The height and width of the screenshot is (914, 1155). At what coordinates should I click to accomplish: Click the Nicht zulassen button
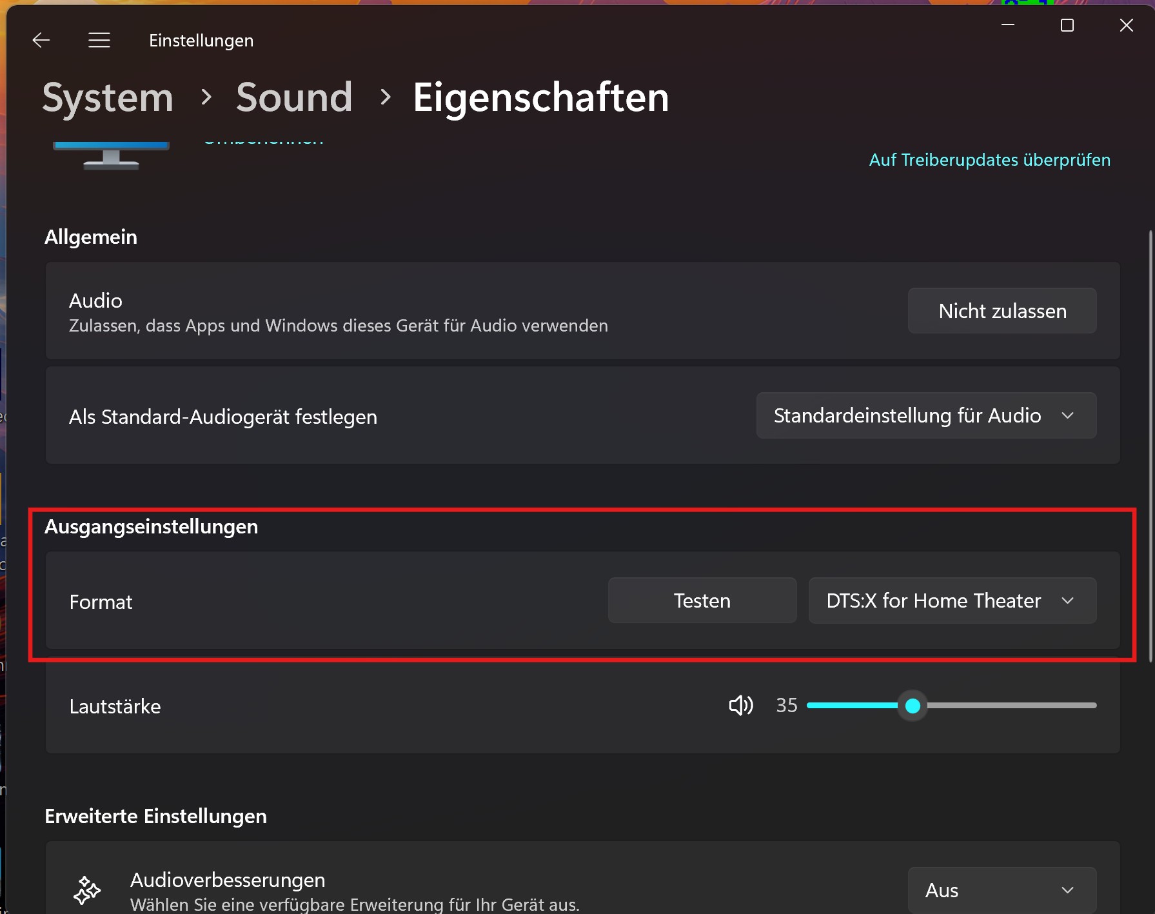pyautogui.click(x=1002, y=310)
